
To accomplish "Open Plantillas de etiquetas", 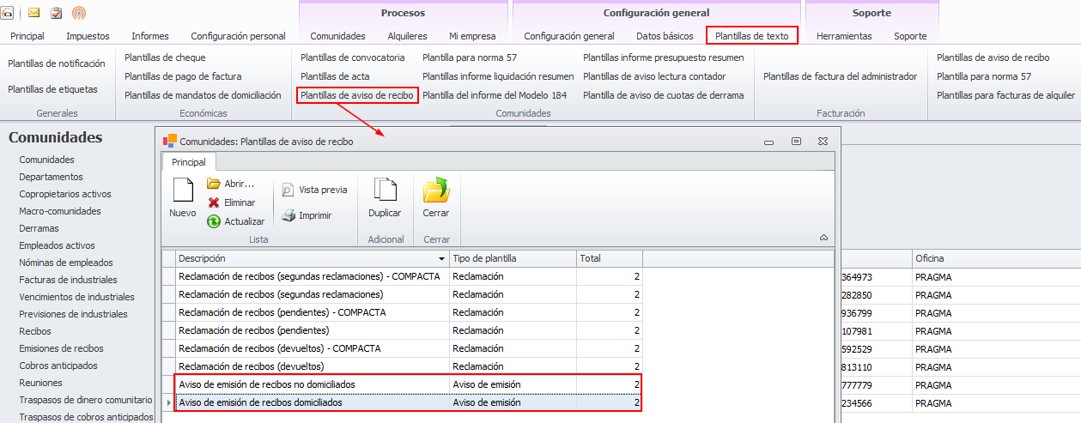I will (x=52, y=89).
